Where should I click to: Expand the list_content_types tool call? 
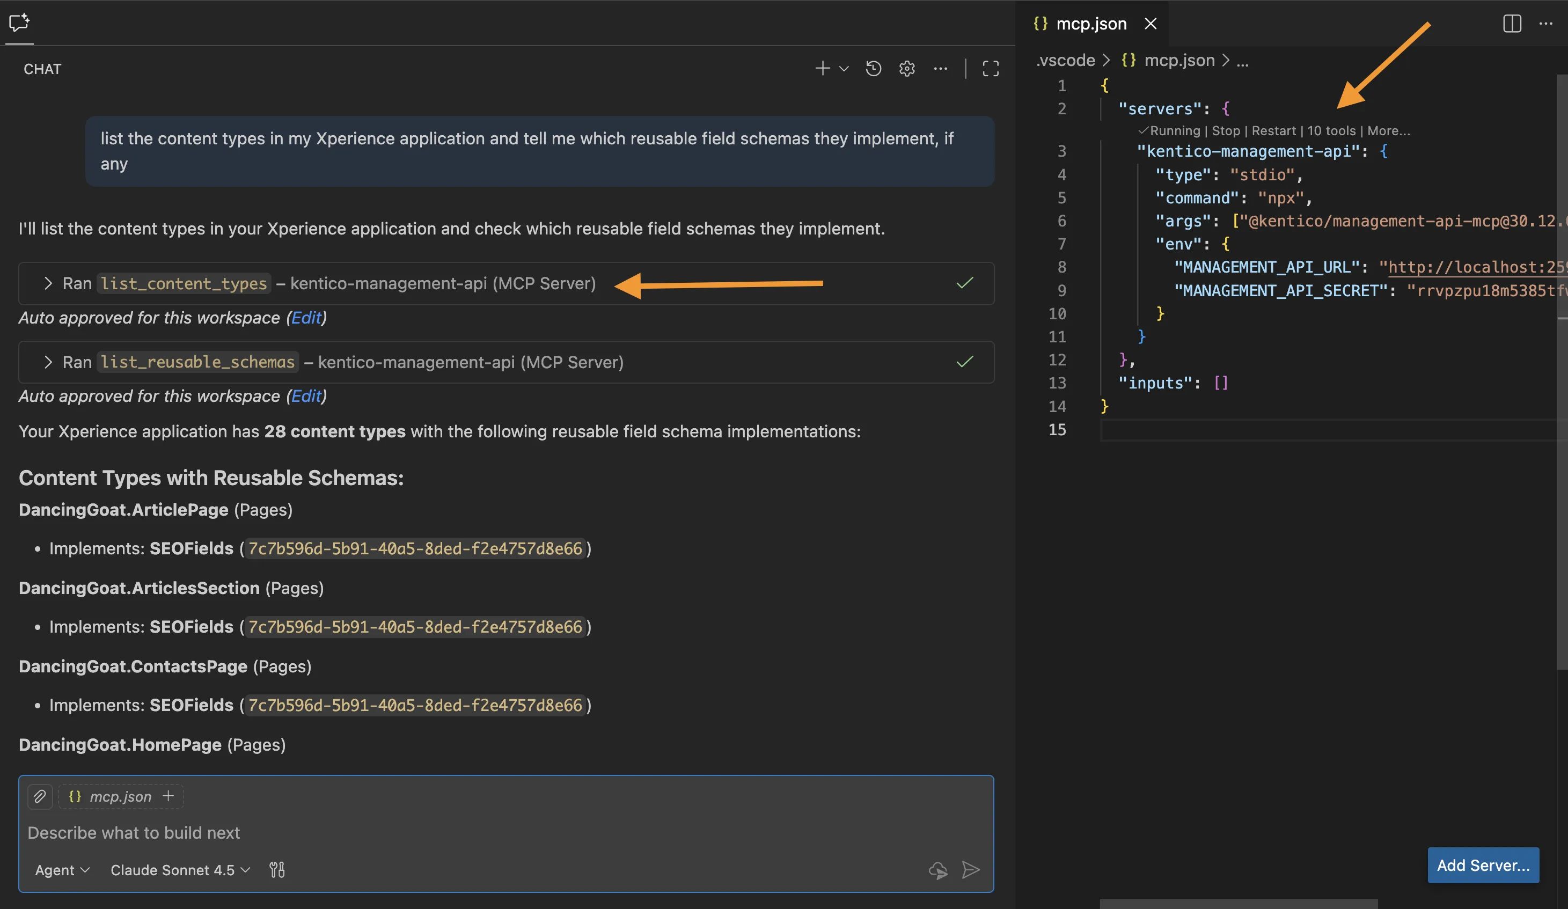[48, 284]
